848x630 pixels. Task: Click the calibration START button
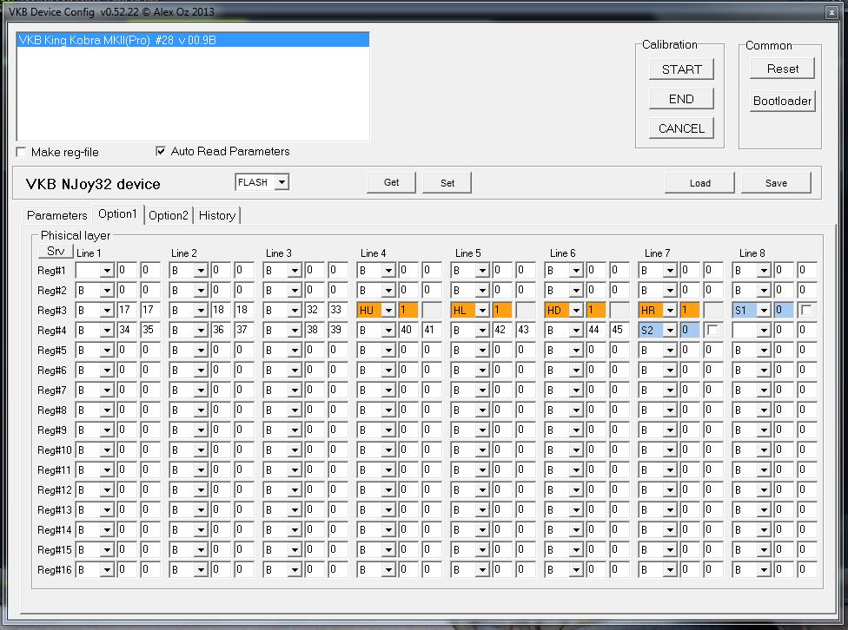click(681, 69)
